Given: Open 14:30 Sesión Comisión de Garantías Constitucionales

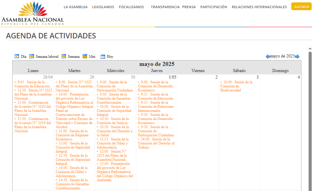Looking at the screenshot, I should 72,184.
